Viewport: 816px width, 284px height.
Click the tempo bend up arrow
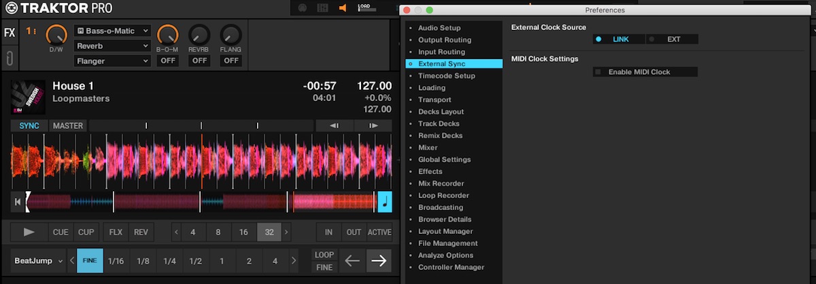pos(373,125)
